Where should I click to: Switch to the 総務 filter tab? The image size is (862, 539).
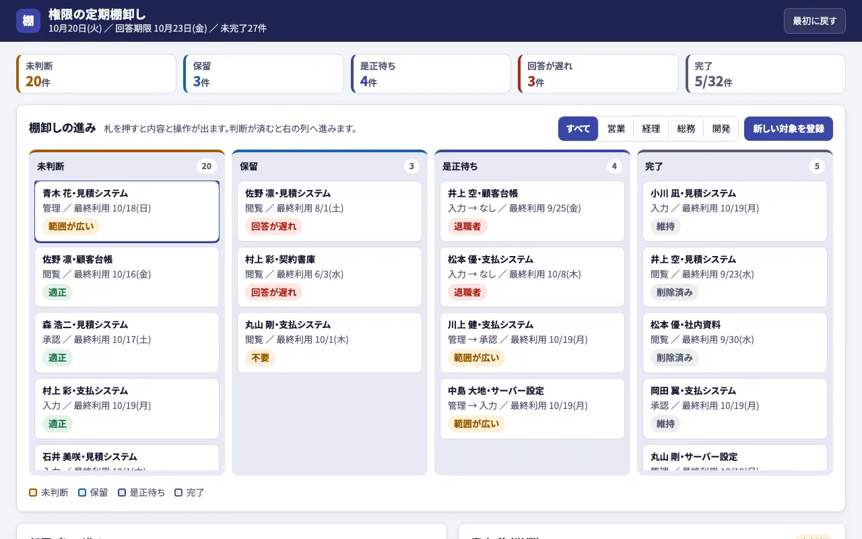(686, 129)
